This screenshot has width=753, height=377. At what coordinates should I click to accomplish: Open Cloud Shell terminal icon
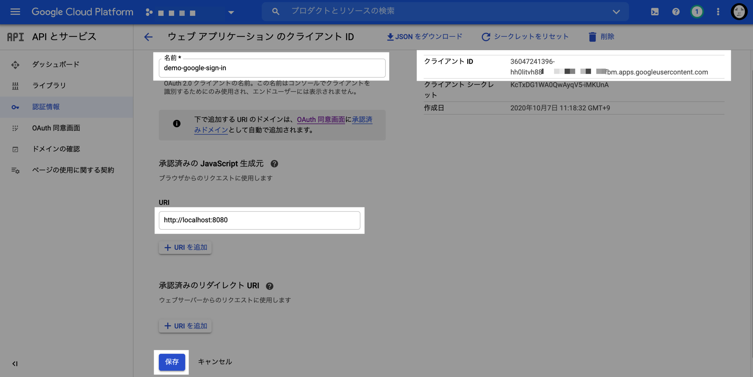coord(655,12)
